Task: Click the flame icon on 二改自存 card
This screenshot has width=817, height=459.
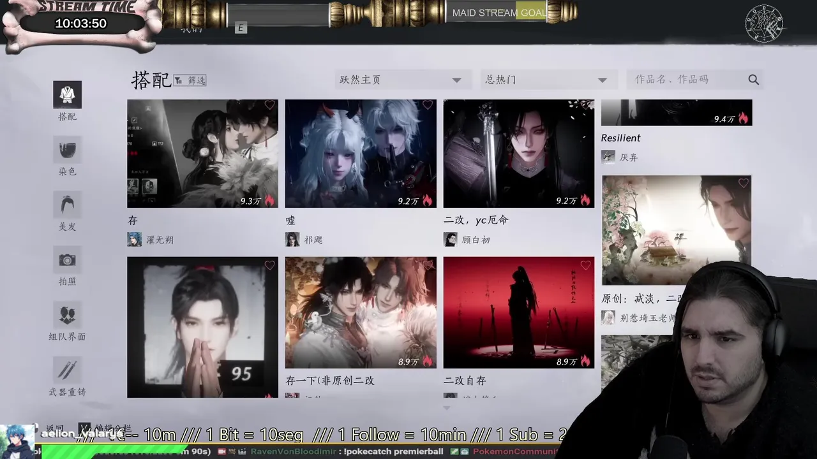Action: pyautogui.click(x=585, y=361)
